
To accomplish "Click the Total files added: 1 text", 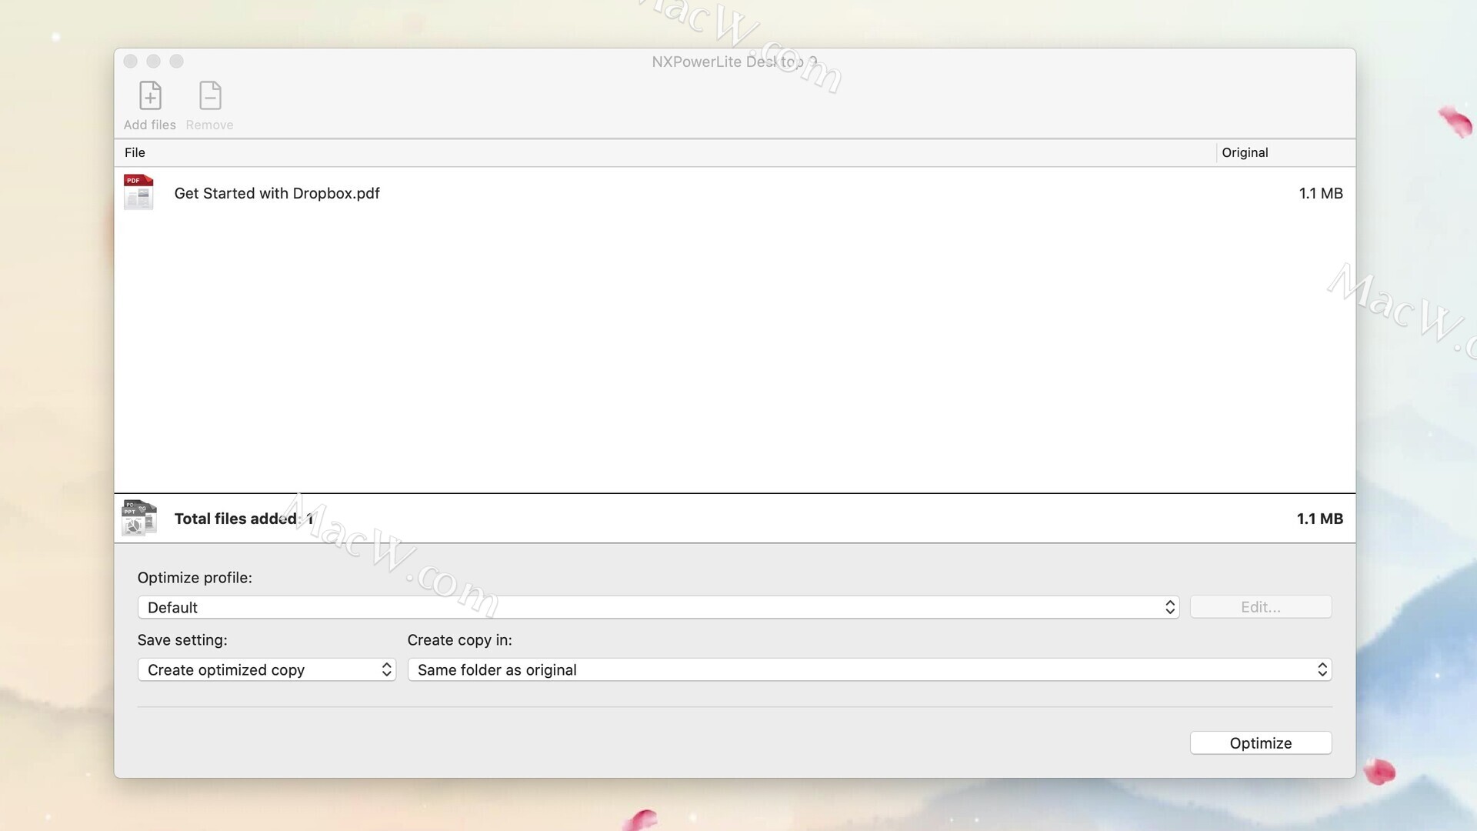I will pos(244,519).
